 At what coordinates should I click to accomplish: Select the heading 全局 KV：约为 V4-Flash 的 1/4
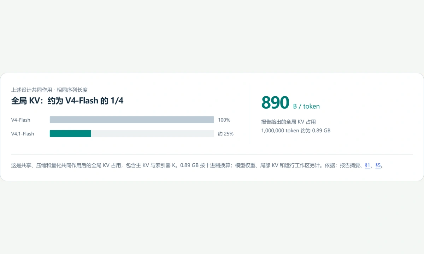pos(67,101)
